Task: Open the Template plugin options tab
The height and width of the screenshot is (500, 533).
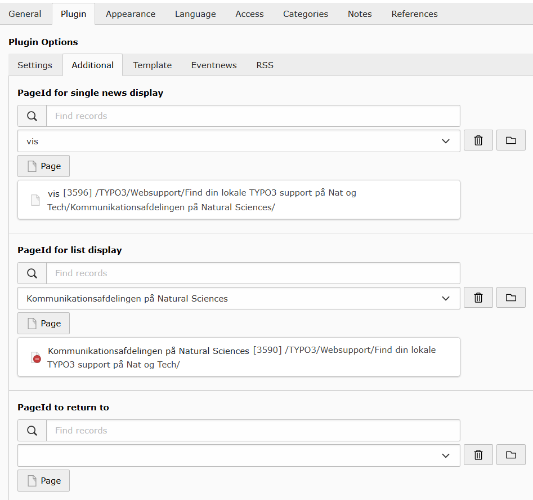Action: point(152,65)
